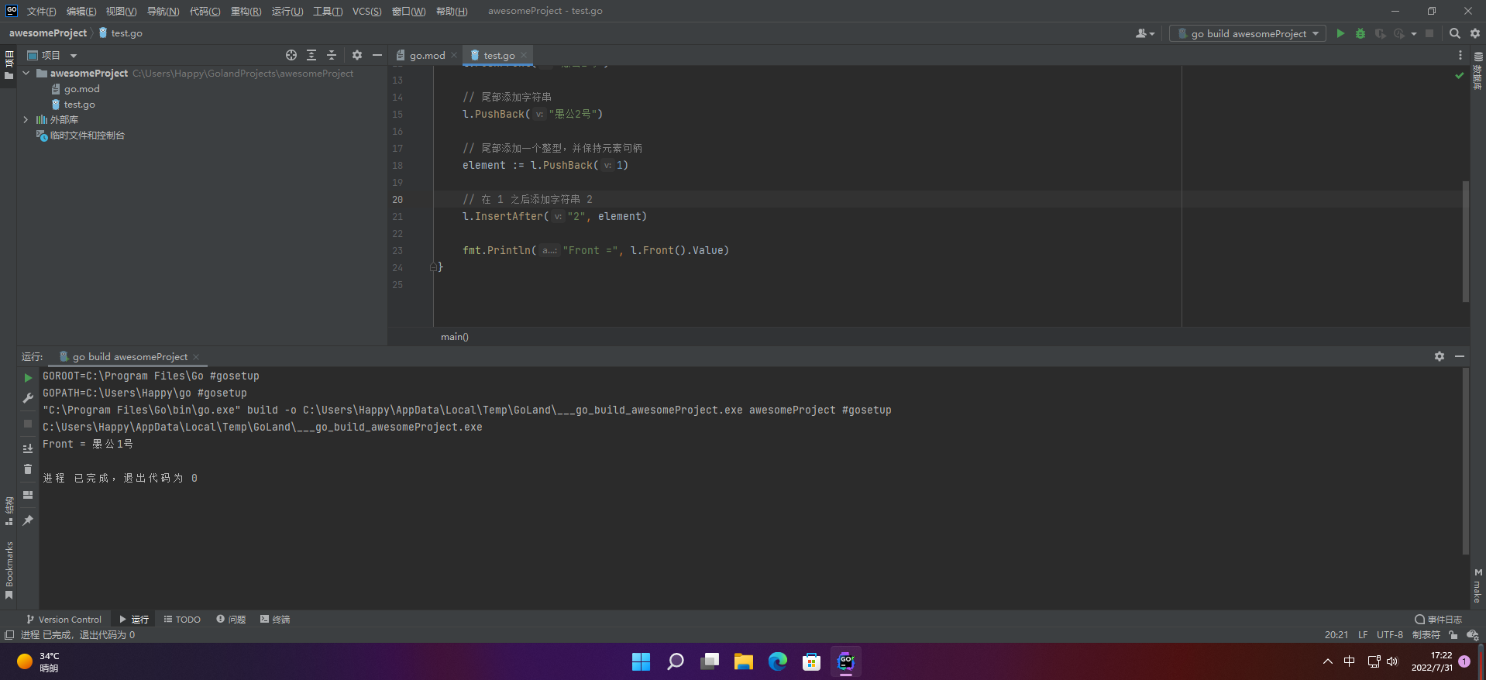The width and height of the screenshot is (1486, 680).
Task: Open Search Everywhere magnifier icon
Action: pyautogui.click(x=1455, y=33)
